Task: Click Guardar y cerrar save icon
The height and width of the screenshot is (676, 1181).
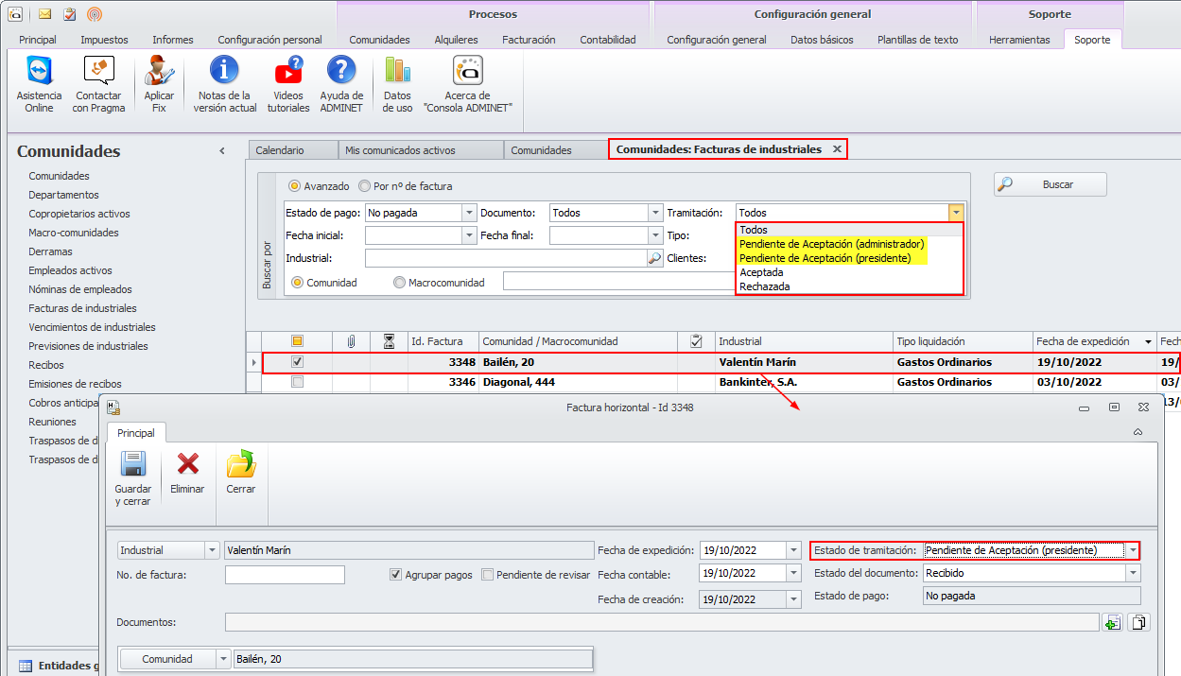Action: click(x=132, y=464)
